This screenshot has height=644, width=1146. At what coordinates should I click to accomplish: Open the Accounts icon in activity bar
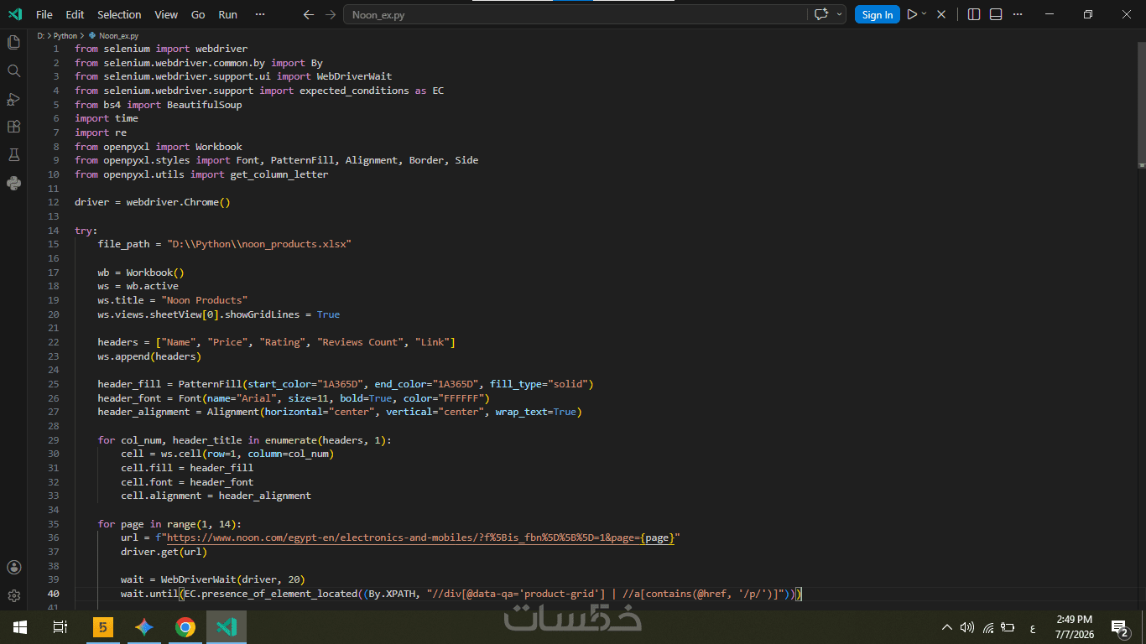pyautogui.click(x=13, y=568)
